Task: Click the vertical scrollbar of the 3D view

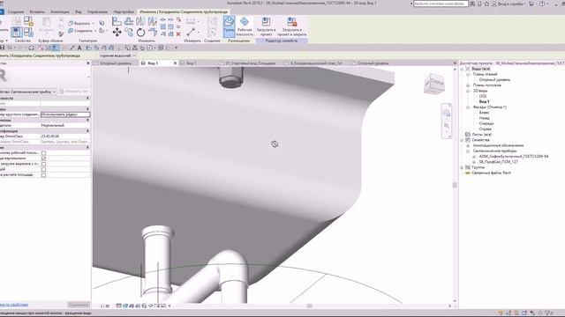Action: coord(455,185)
